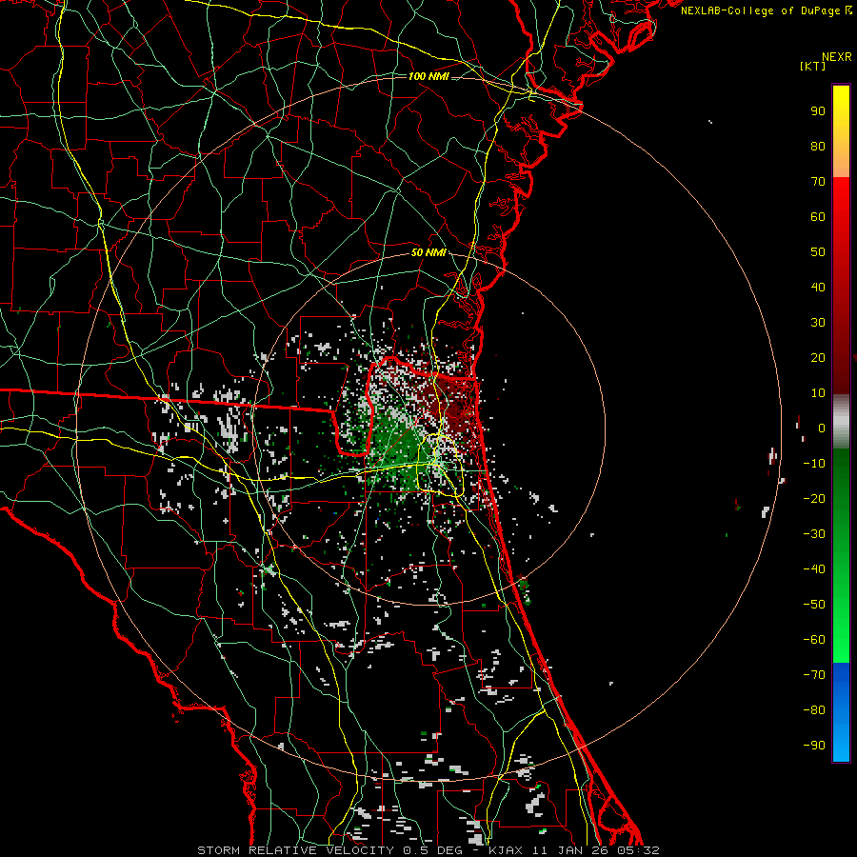Click the -60 value on the velocity scale

[x=814, y=640]
